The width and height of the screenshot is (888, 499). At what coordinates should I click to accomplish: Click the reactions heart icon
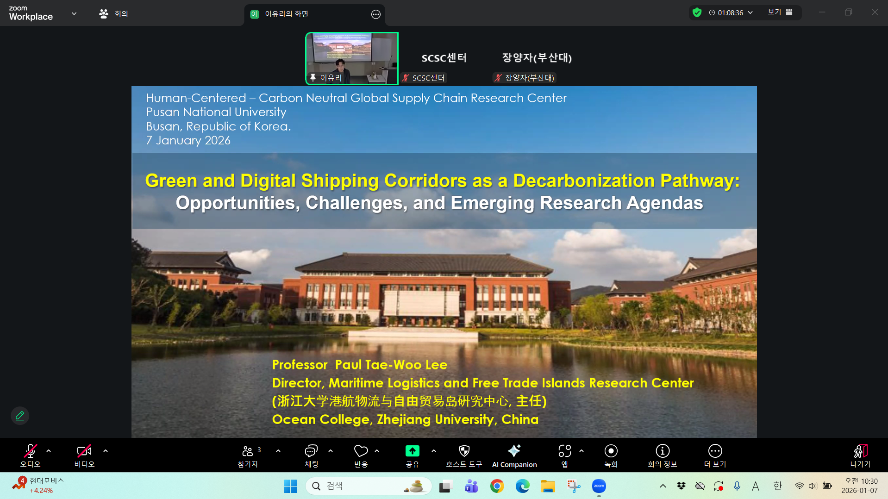pos(361,451)
